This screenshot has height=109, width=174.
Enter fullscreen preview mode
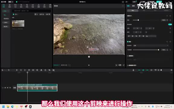click(124, 65)
